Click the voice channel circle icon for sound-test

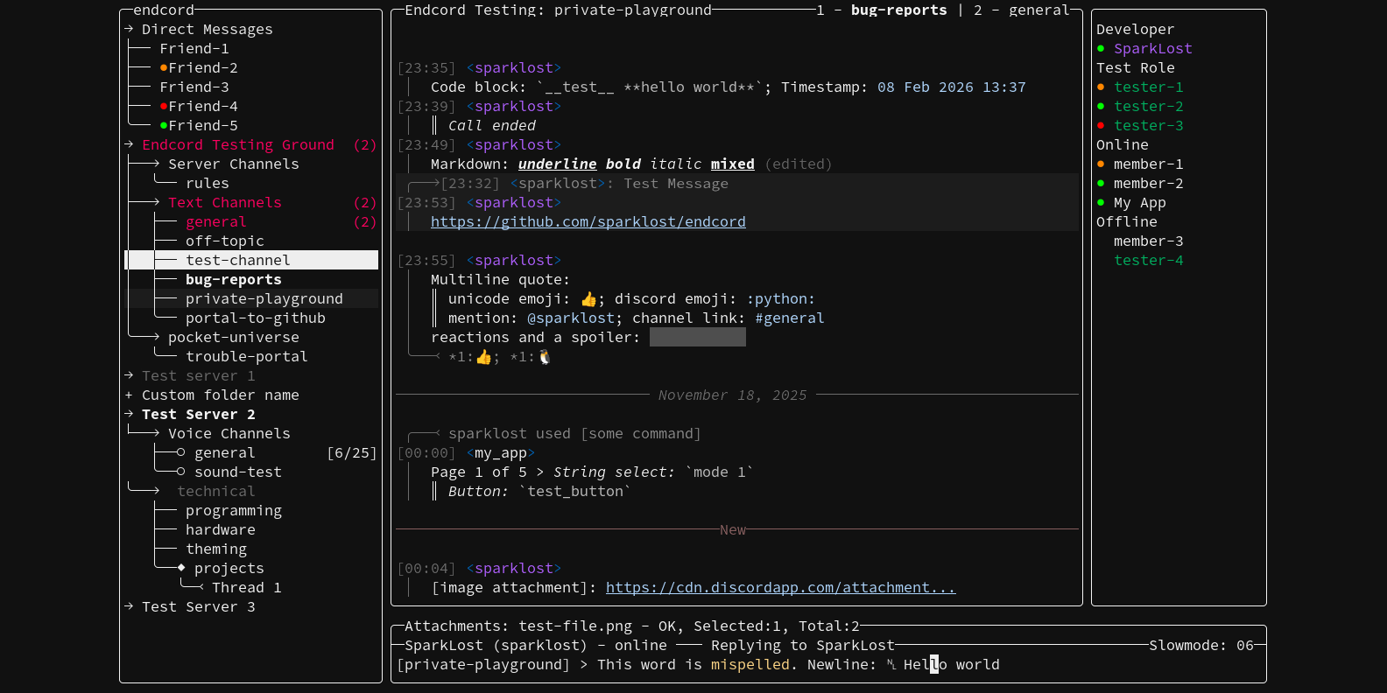[180, 472]
